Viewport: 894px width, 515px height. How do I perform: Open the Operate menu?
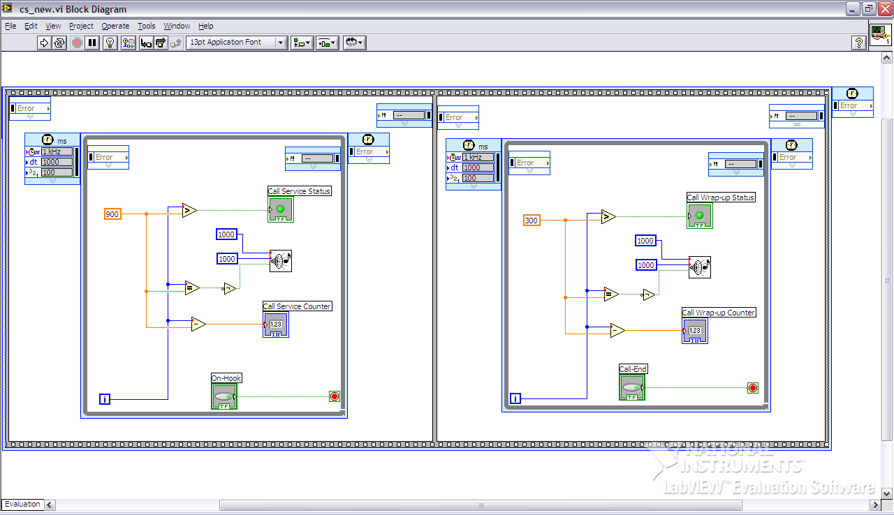115,26
